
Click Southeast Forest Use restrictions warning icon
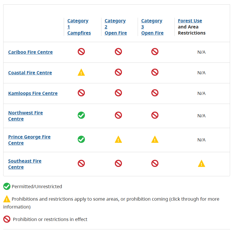(201, 163)
